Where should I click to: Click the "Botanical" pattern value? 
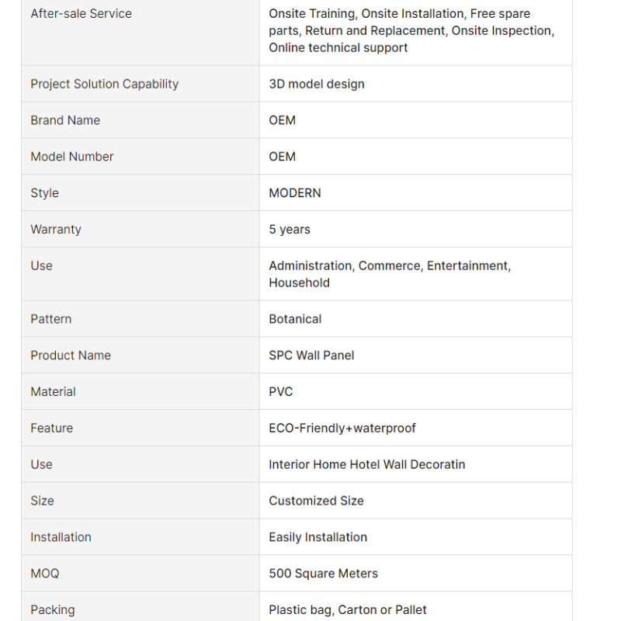pos(295,319)
